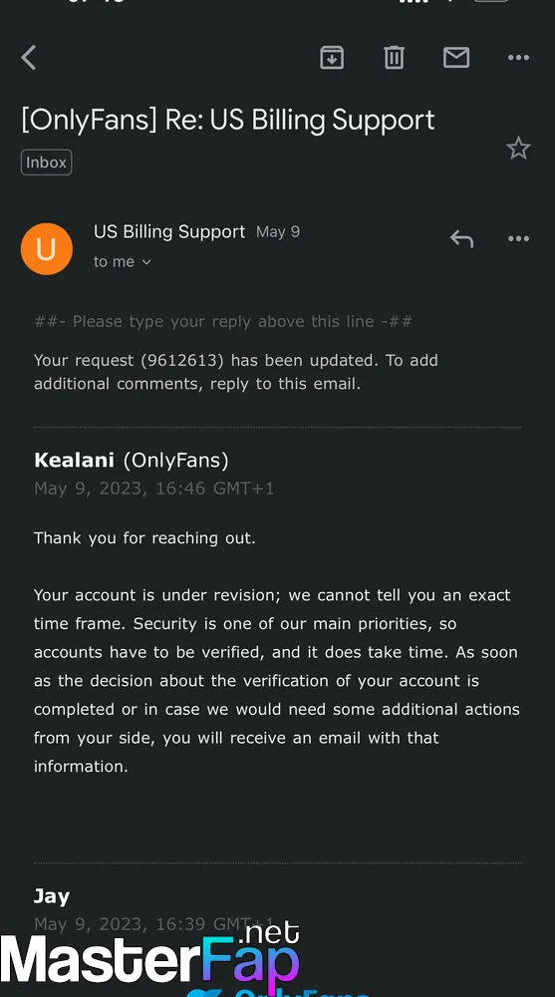Screen dimensions: 555x997
Task: Reply using the curved arrow icon
Action: (x=461, y=239)
